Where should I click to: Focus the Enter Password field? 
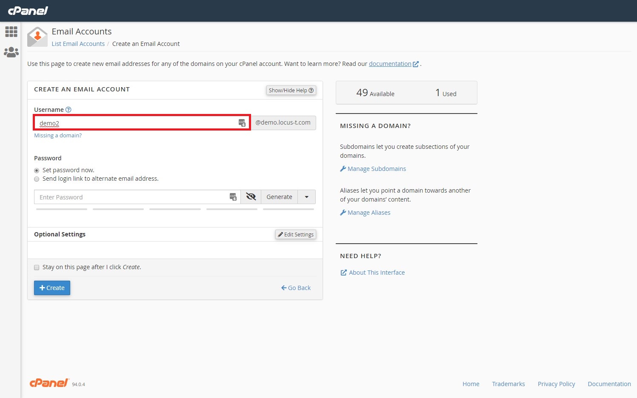click(137, 197)
